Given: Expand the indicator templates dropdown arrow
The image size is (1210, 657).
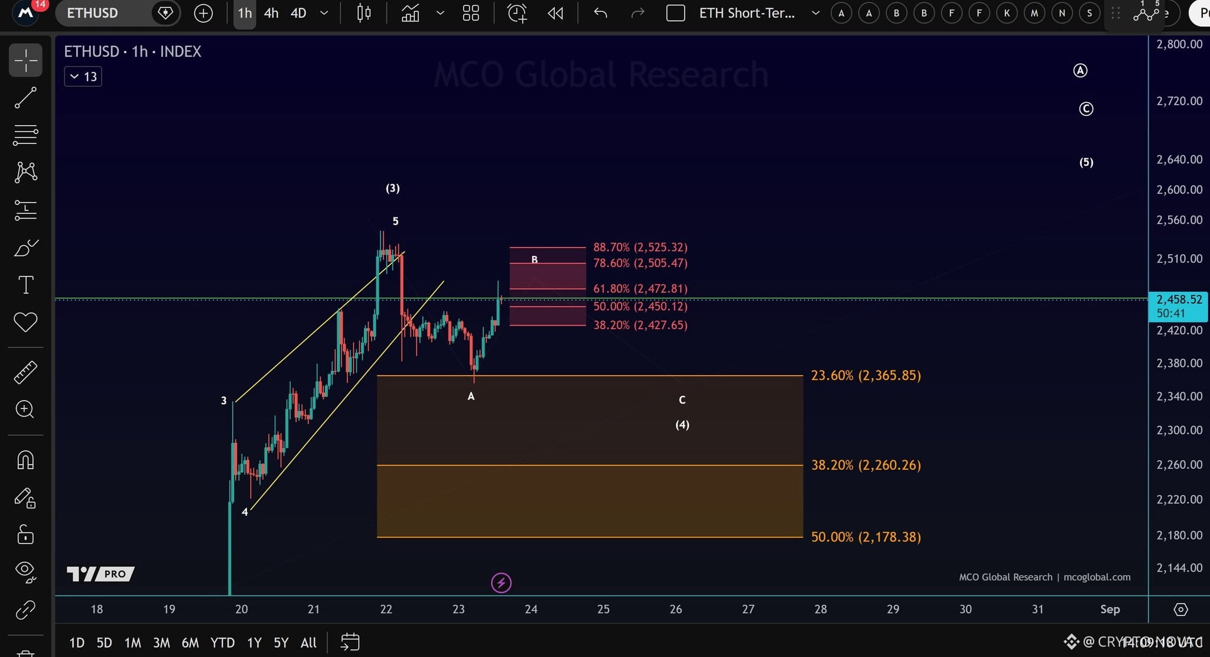Looking at the screenshot, I should point(440,13).
